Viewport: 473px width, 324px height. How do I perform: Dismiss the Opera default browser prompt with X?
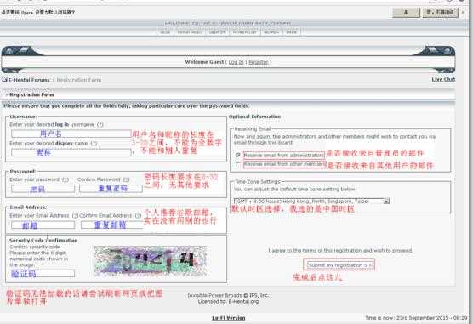pos(464,13)
